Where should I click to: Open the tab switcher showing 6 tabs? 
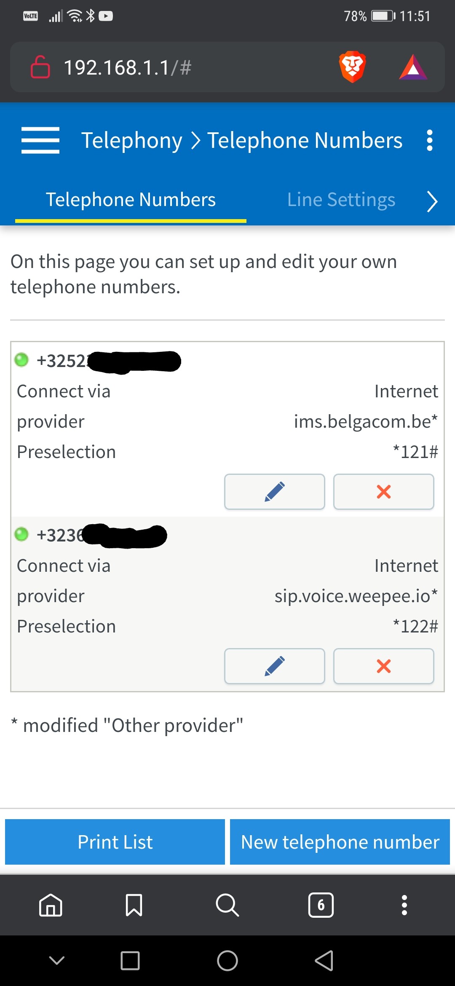coord(321,905)
